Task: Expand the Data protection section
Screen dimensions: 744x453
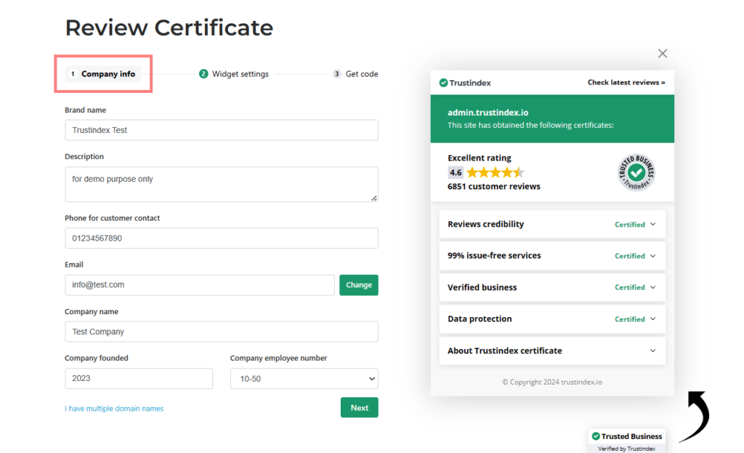Action: tap(551, 319)
